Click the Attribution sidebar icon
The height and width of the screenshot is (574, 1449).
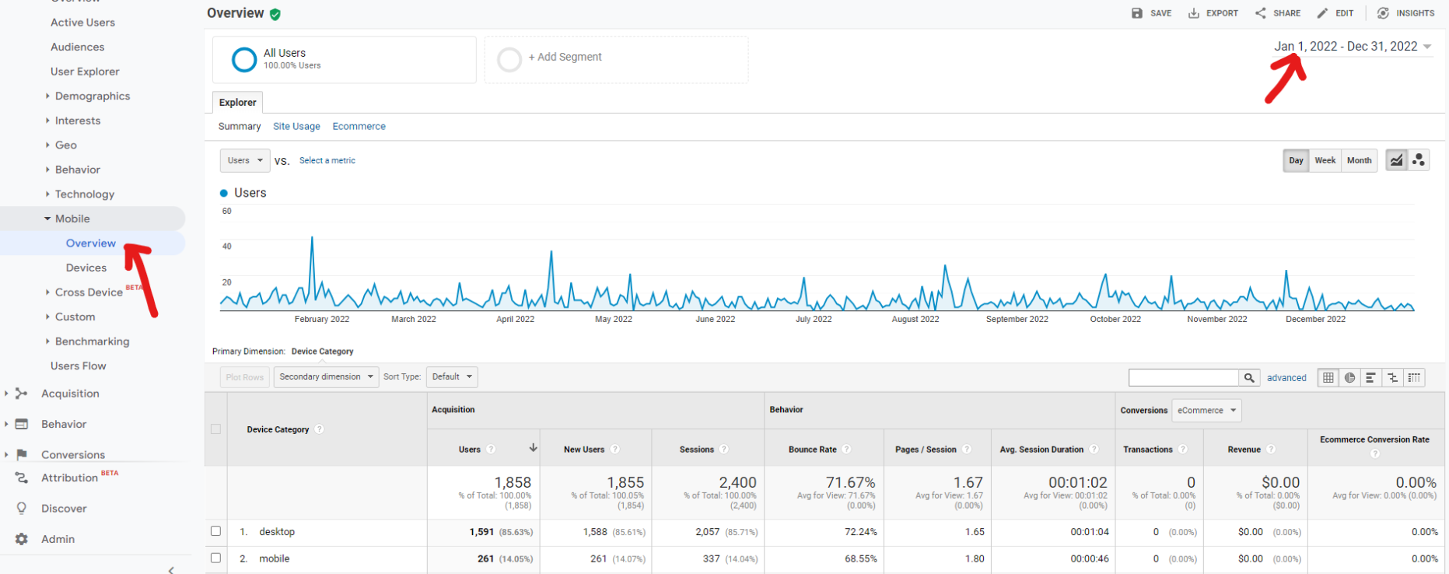coord(22,478)
